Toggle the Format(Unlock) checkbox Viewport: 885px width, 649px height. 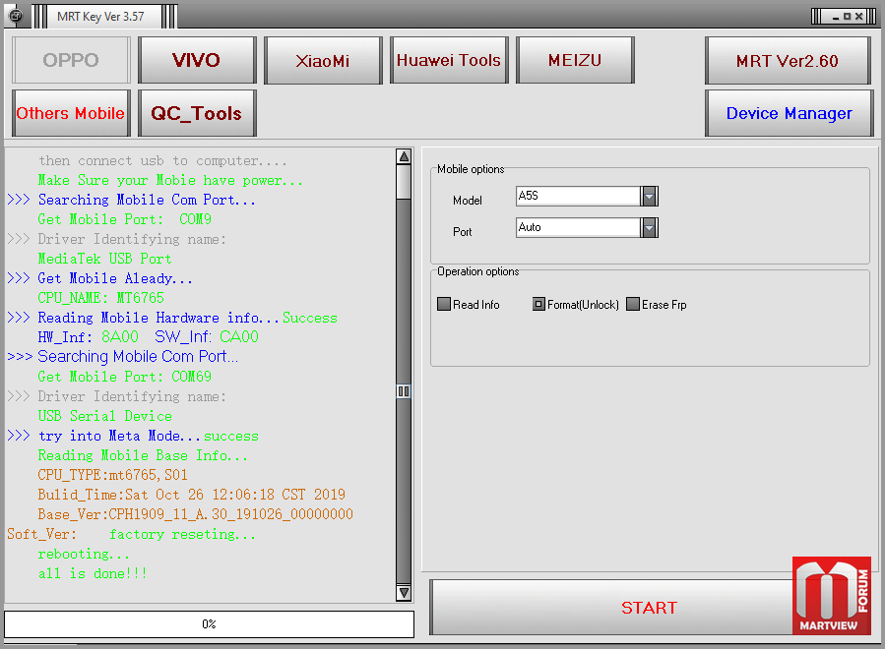click(x=538, y=305)
